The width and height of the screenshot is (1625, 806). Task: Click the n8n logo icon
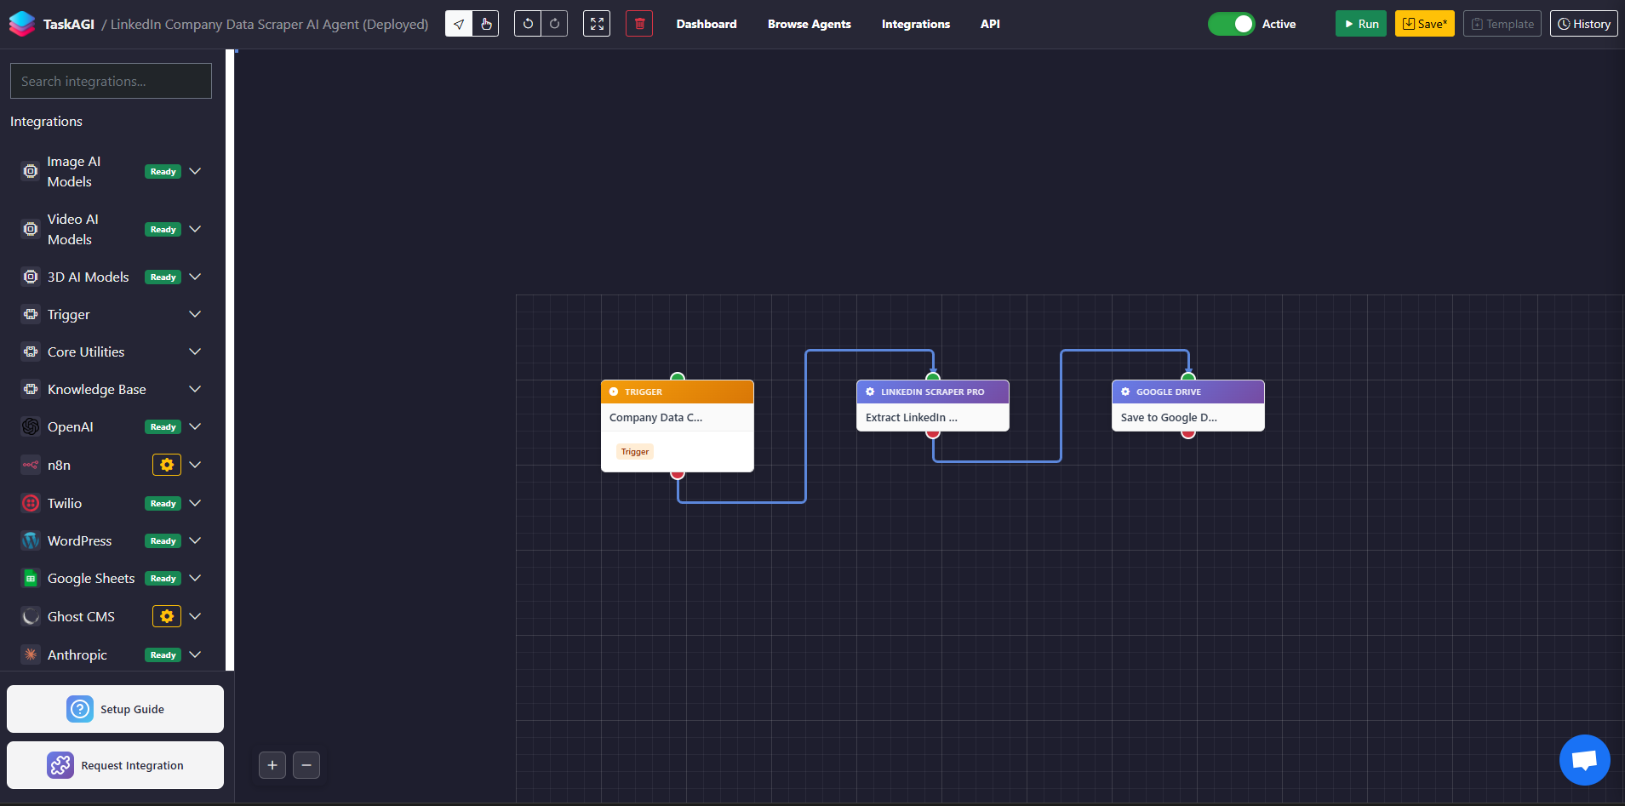[x=31, y=465]
